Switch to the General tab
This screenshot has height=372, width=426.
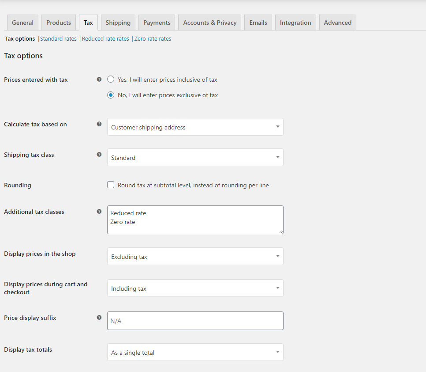click(x=22, y=23)
